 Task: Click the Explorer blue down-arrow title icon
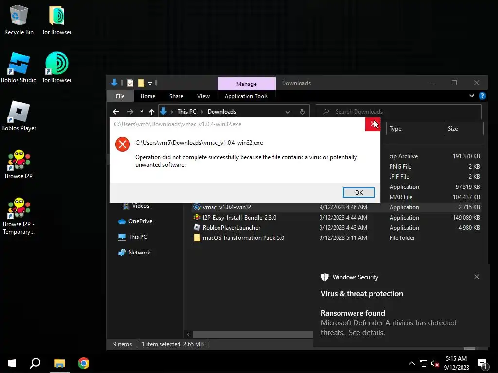(x=114, y=83)
